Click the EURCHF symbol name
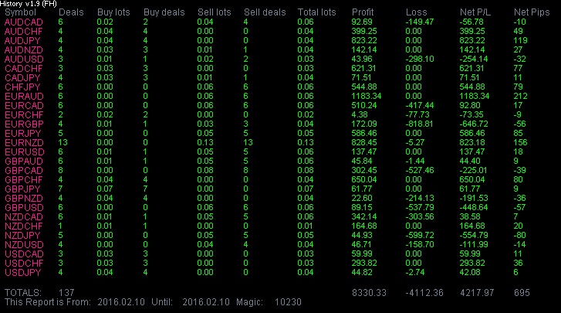 [24, 115]
